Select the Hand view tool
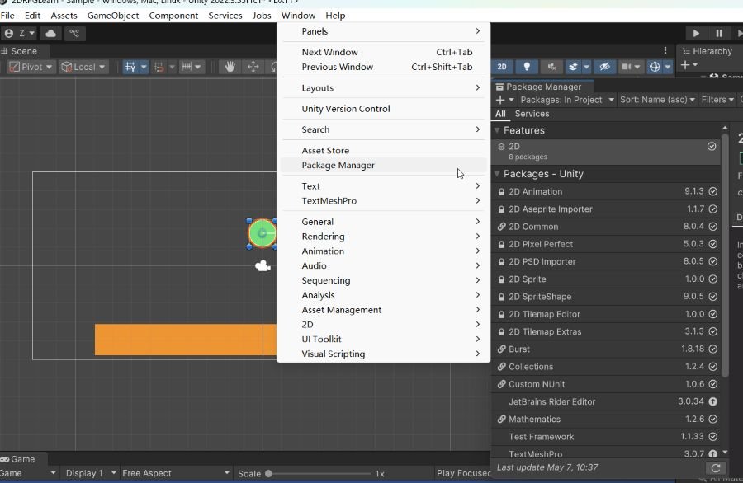The image size is (743, 483). [x=230, y=67]
